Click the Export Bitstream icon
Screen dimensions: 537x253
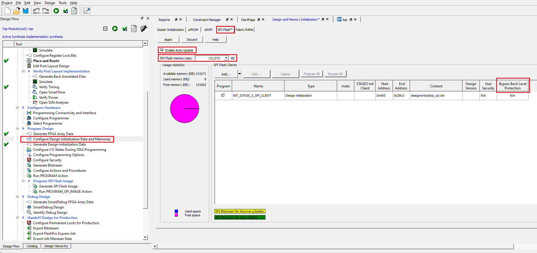(x=29, y=228)
